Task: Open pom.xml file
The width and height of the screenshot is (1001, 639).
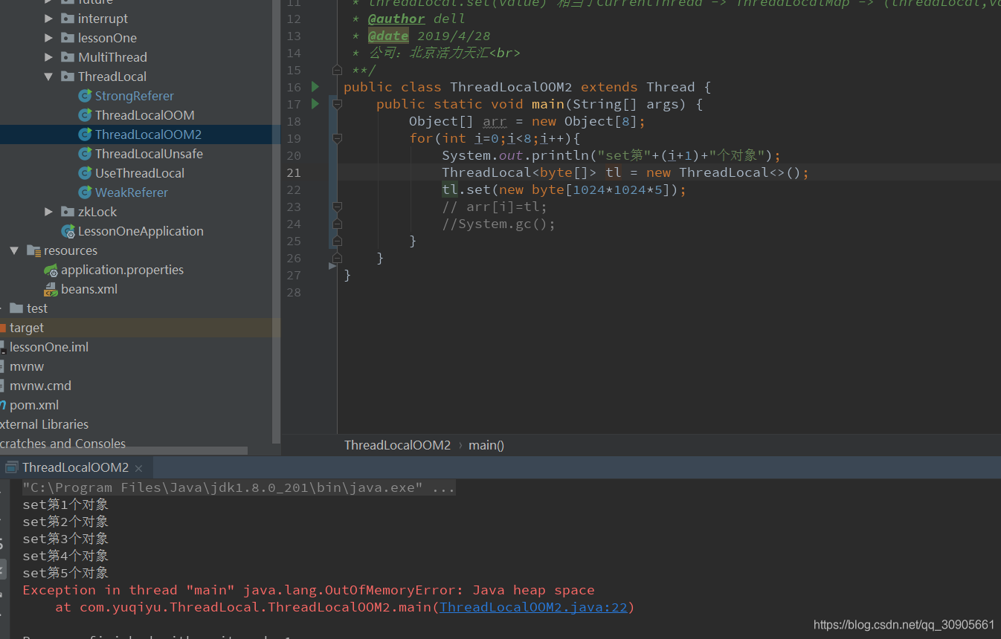Action: click(x=34, y=405)
